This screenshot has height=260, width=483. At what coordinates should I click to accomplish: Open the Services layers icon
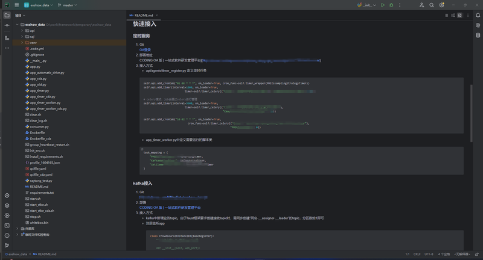[x=7, y=205]
